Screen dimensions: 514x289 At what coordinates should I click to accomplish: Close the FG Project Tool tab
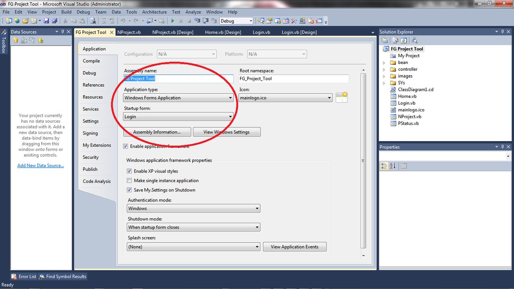click(x=112, y=32)
